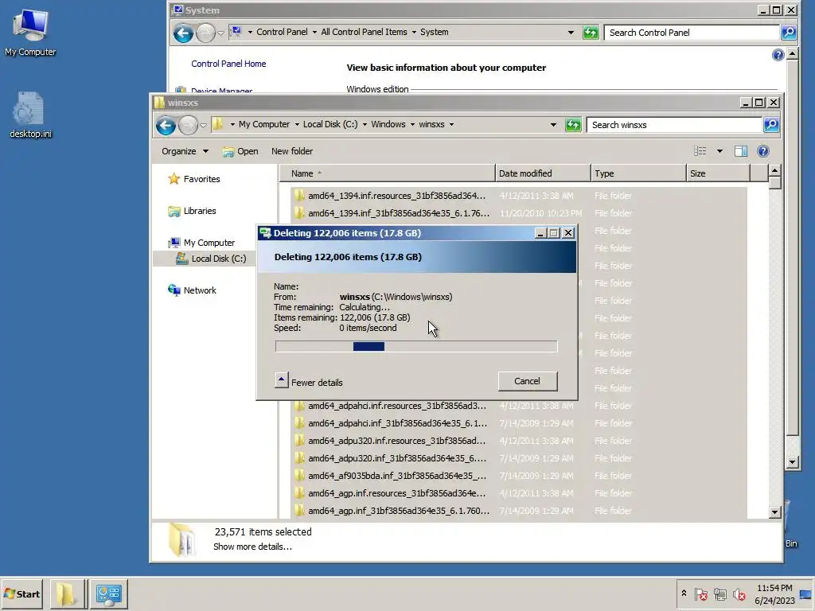Click New folder in toolbar
815x611 pixels.
click(x=292, y=151)
